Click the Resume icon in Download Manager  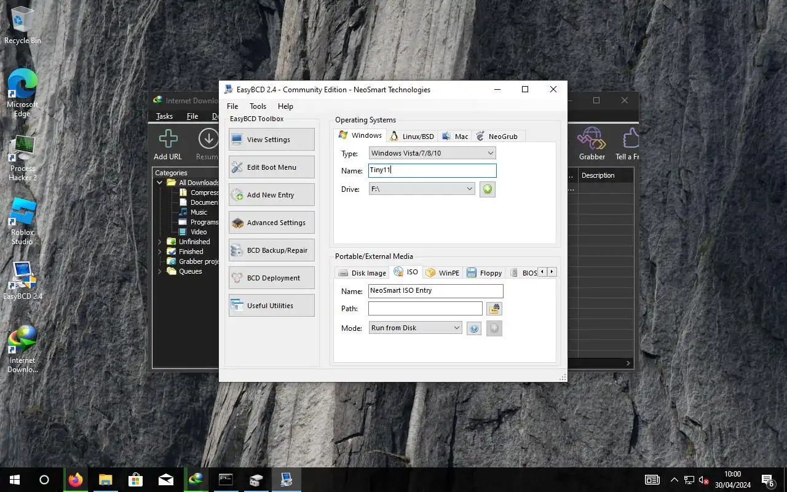208,145
